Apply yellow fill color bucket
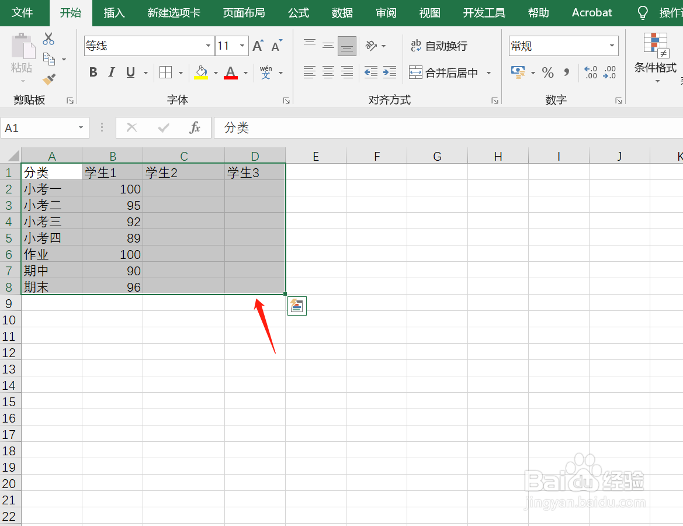Viewport: 683px width, 526px height. (201, 72)
